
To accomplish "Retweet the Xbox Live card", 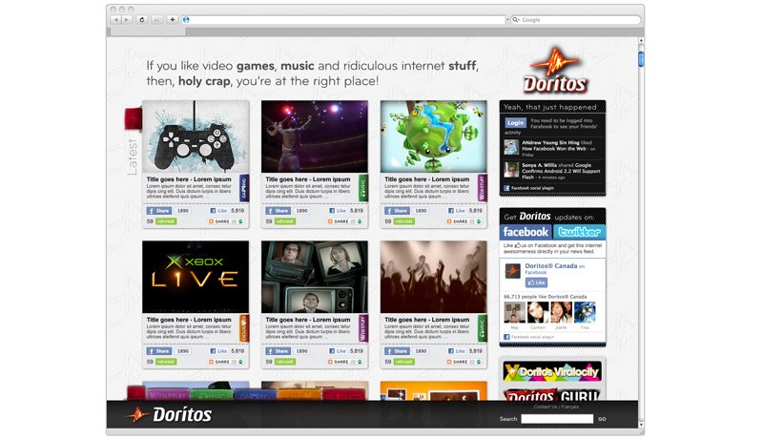I will 166,362.
